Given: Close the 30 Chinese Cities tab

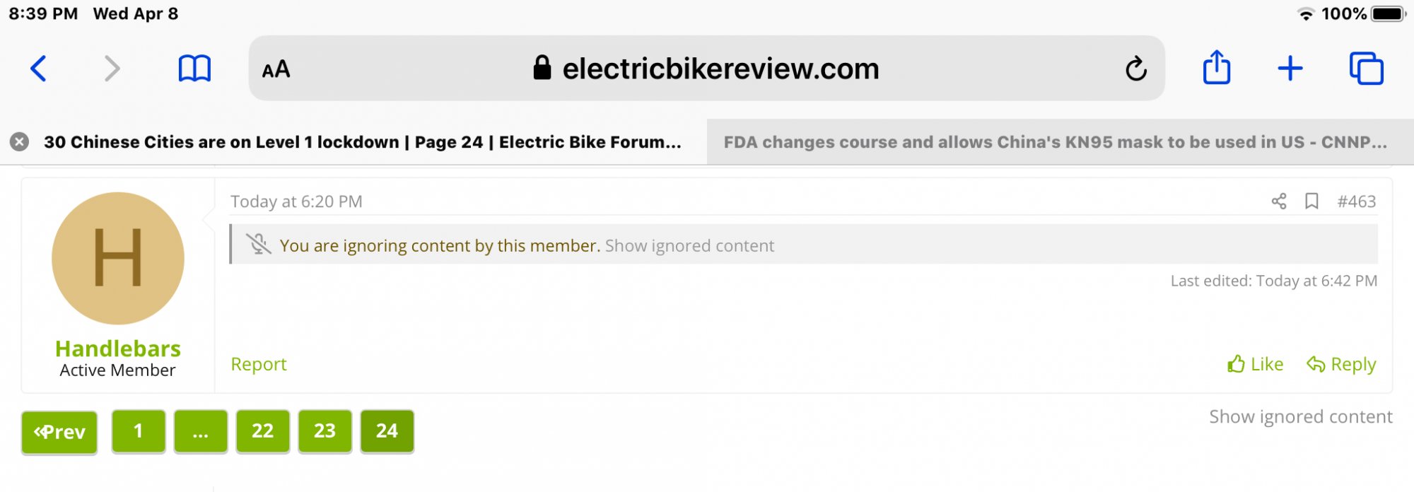Looking at the screenshot, I should pos(20,142).
